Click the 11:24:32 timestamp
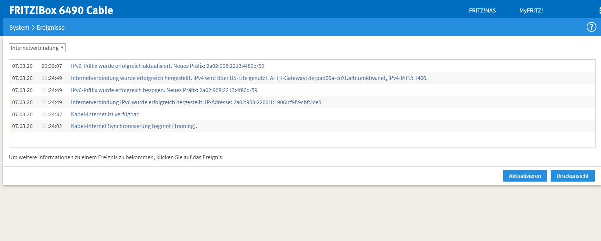 click(x=51, y=114)
